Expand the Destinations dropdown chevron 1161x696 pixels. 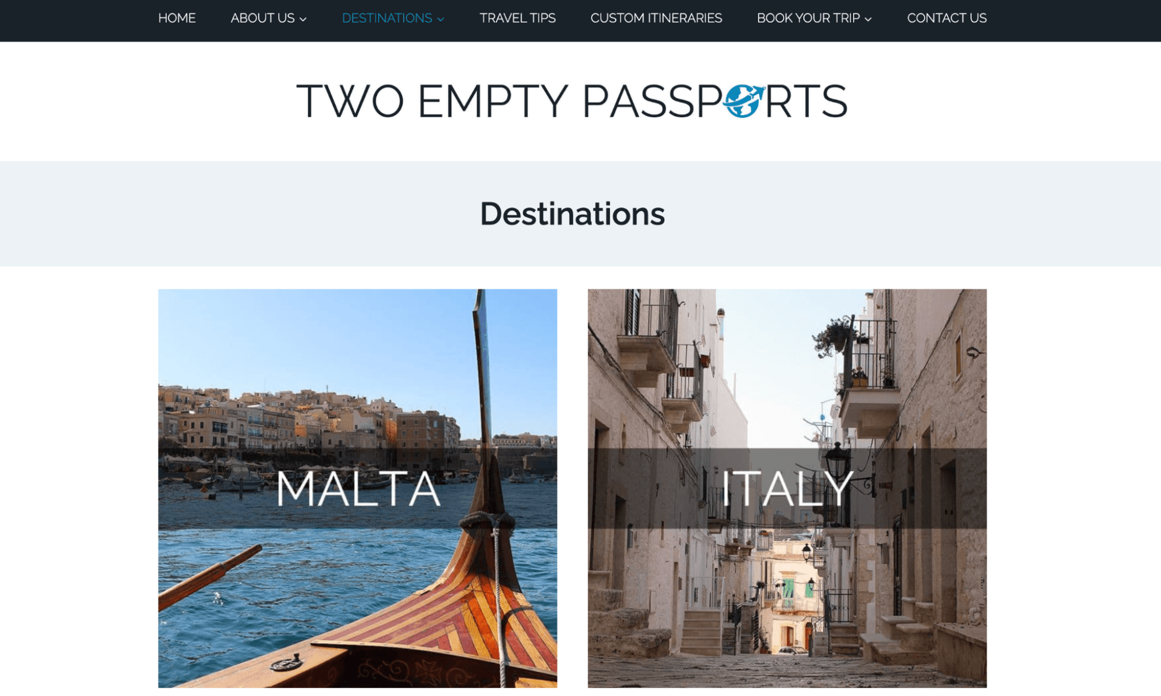(x=441, y=19)
